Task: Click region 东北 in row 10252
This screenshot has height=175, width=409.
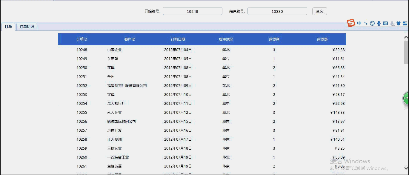Action: 226,86
